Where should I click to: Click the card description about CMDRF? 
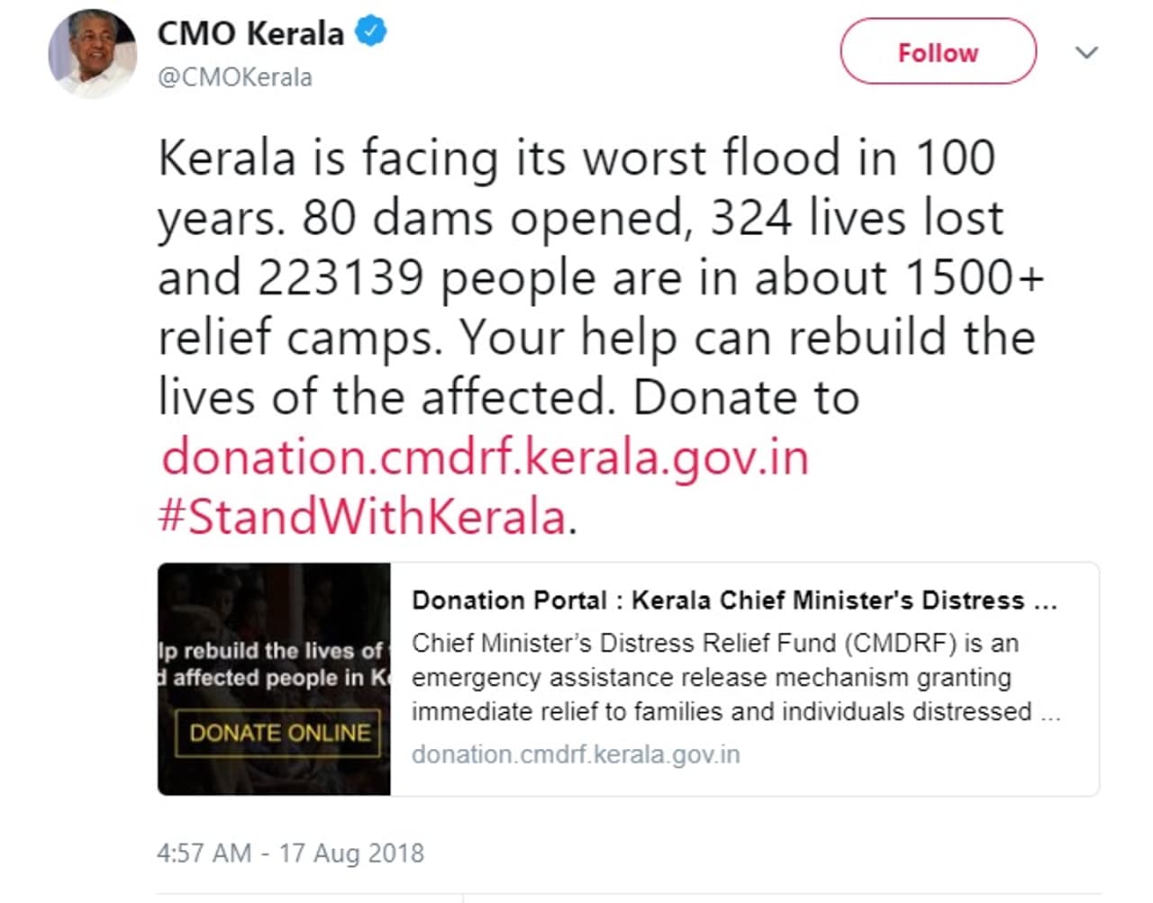pyautogui.click(x=734, y=677)
